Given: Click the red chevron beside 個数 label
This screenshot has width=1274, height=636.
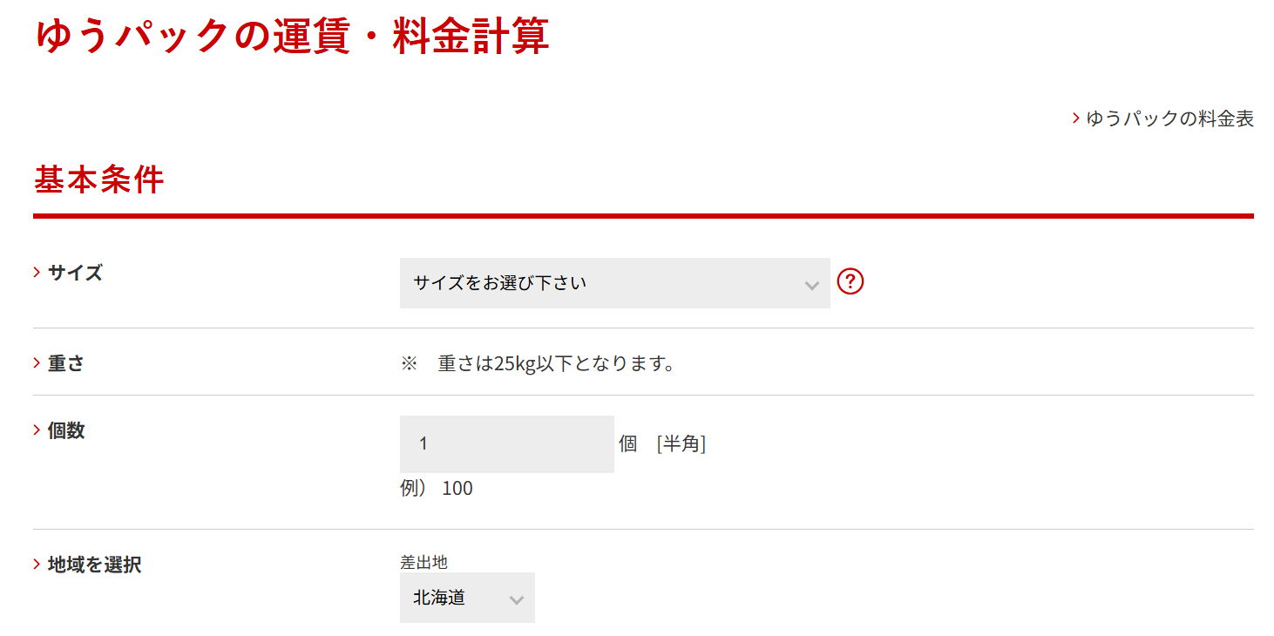Looking at the screenshot, I should [37, 430].
